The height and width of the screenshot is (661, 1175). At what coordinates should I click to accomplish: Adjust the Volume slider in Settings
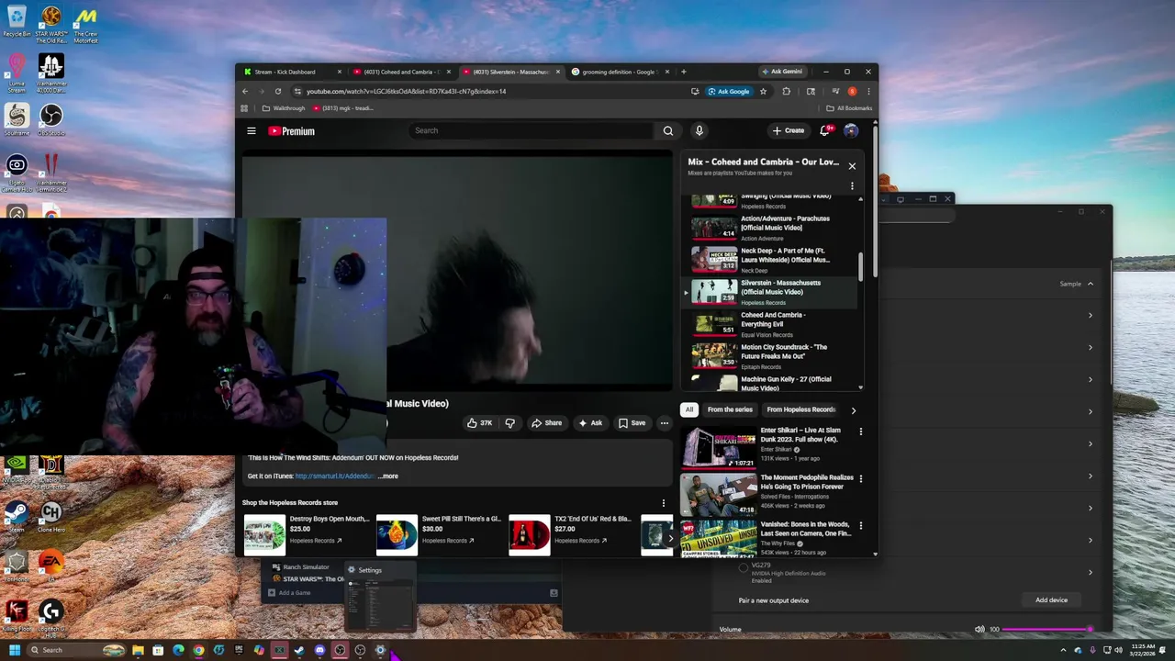[1046, 629]
